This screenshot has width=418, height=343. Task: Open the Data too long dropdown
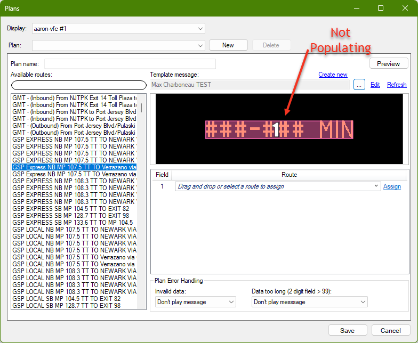click(x=309, y=302)
